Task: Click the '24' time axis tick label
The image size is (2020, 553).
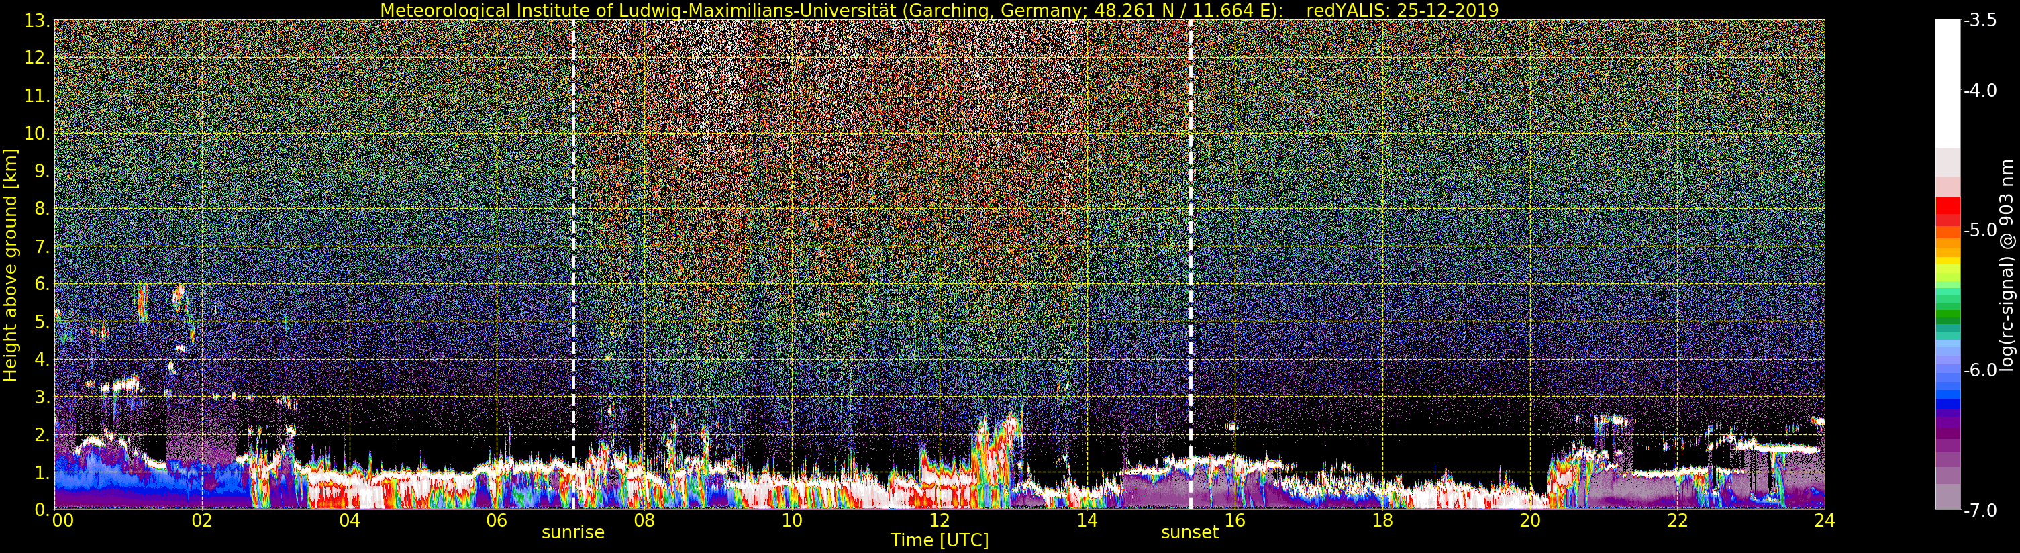Action: [1824, 521]
